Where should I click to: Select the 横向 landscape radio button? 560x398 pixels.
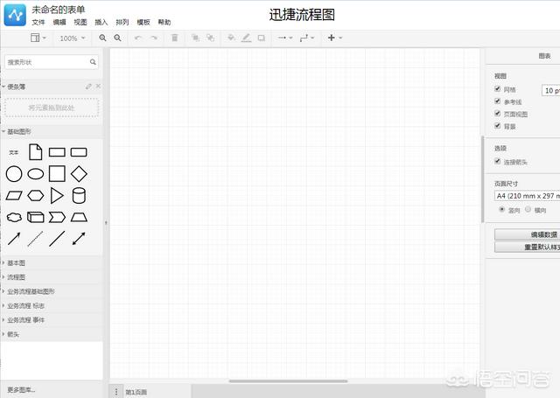[528, 210]
